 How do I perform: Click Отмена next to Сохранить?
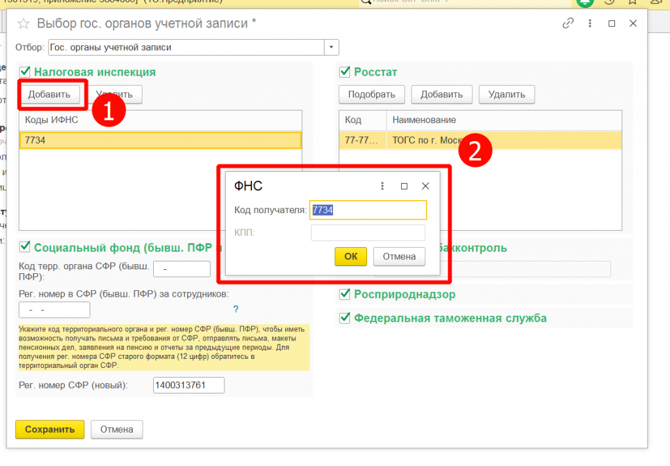point(116,429)
